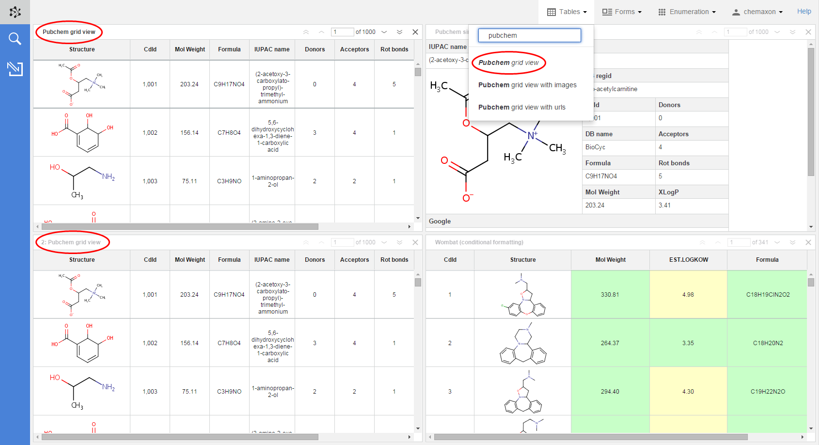The width and height of the screenshot is (819, 445).
Task: Click the ChemAxon logo icon
Action: [x=15, y=12]
